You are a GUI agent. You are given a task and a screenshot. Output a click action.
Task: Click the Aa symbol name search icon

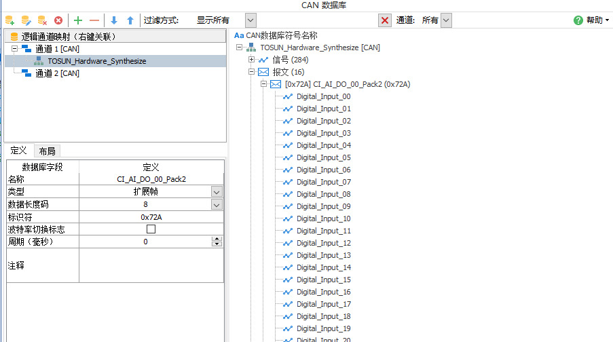pos(239,35)
